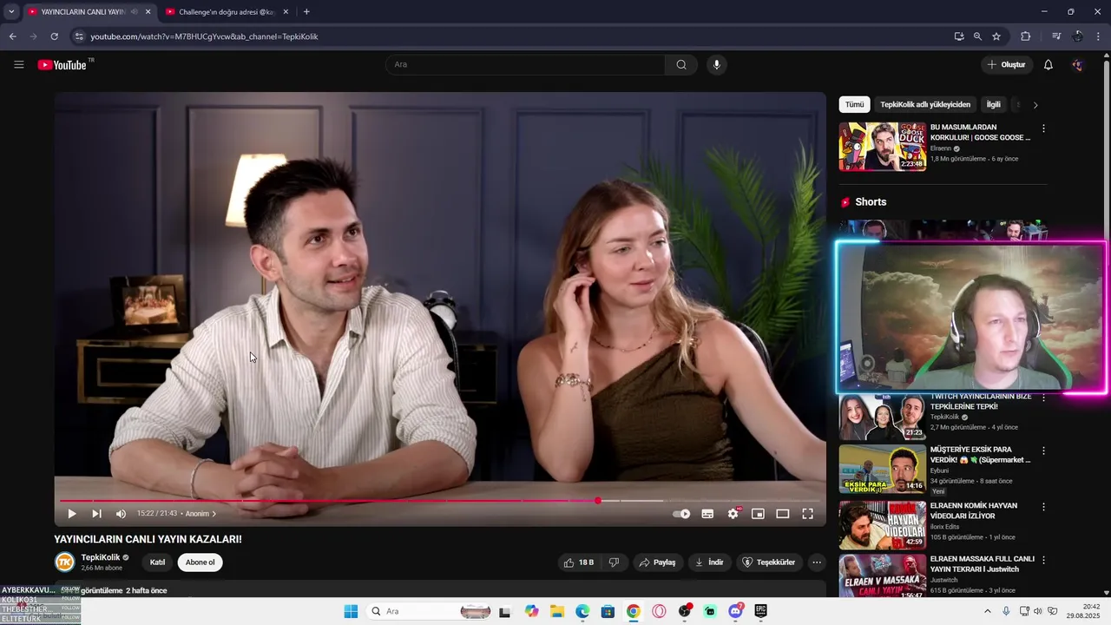Open options for BU MASUMLARDAN KORKULUR video

point(1043,128)
